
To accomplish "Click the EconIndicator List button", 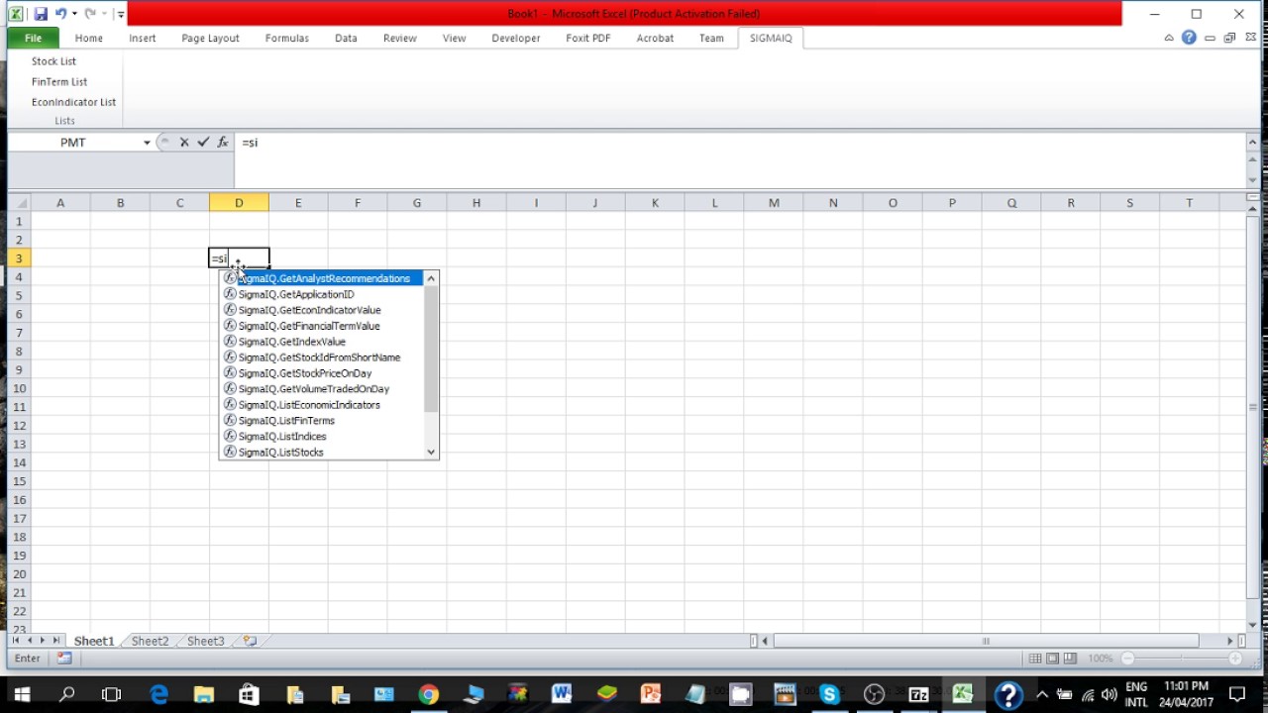I will pyautogui.click(x=73, y=102).
